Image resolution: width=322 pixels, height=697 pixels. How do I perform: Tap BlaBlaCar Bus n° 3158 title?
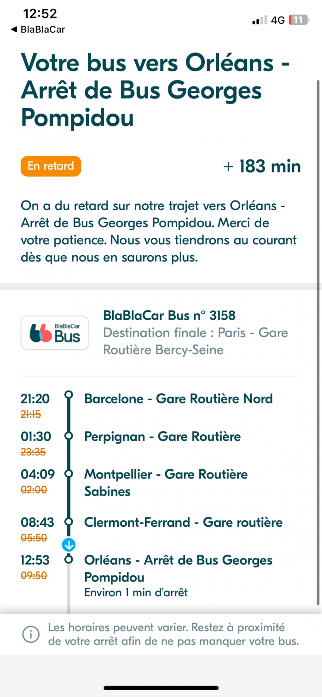pos(169,316)
